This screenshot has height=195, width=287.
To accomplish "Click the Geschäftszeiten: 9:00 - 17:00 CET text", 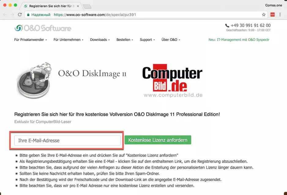I will click(x=248, y=30).
